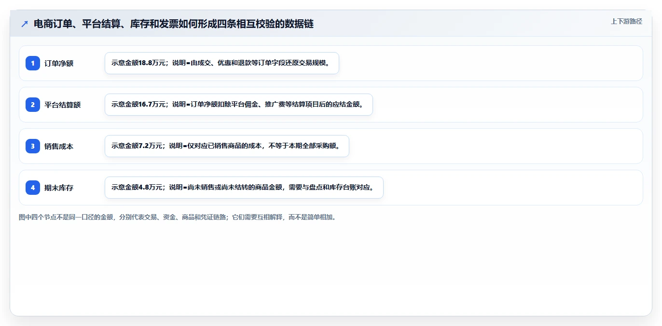Click step number 2 badge for 平台结算额
The width and height of the screenshot is (662, 326).
(33, 105)
